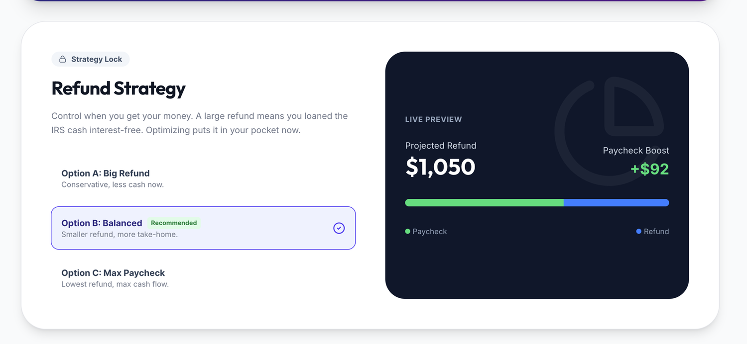Switch to the LIVE PREVIEW section header
The height and width of the screenshot is (344, 747).
coord(433,119)
